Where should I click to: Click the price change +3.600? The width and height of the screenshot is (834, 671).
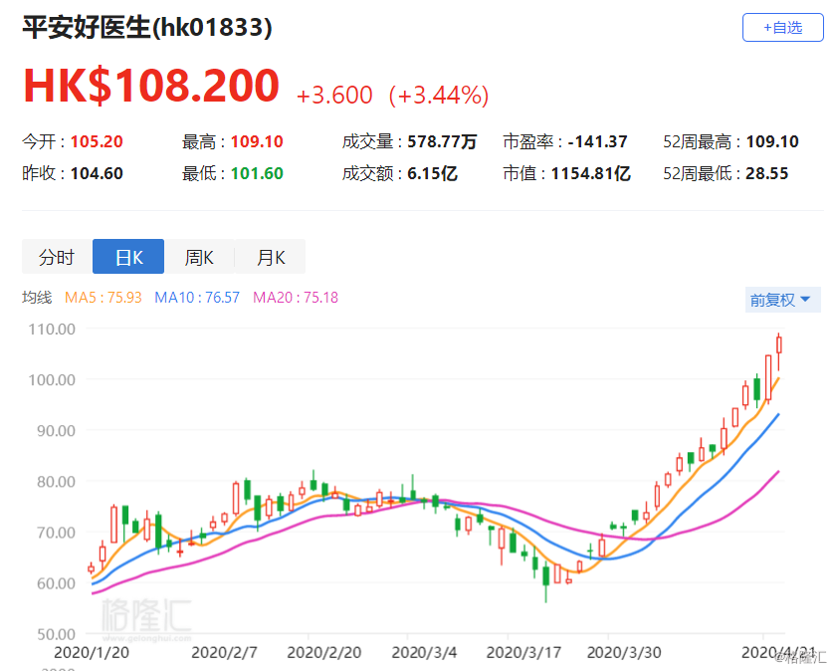tap(334, 96)
